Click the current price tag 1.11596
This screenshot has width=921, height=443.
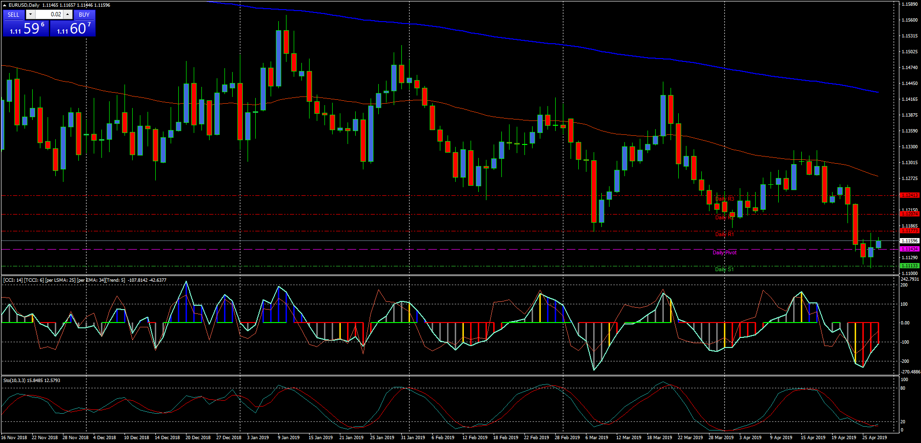point(909,241)
